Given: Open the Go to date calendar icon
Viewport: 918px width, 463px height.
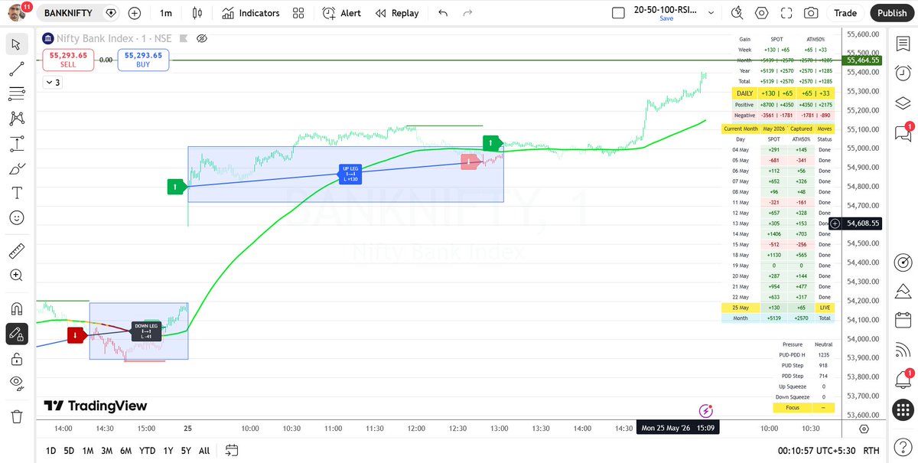Looking at the screenshot, I should [x=233, y=450].
